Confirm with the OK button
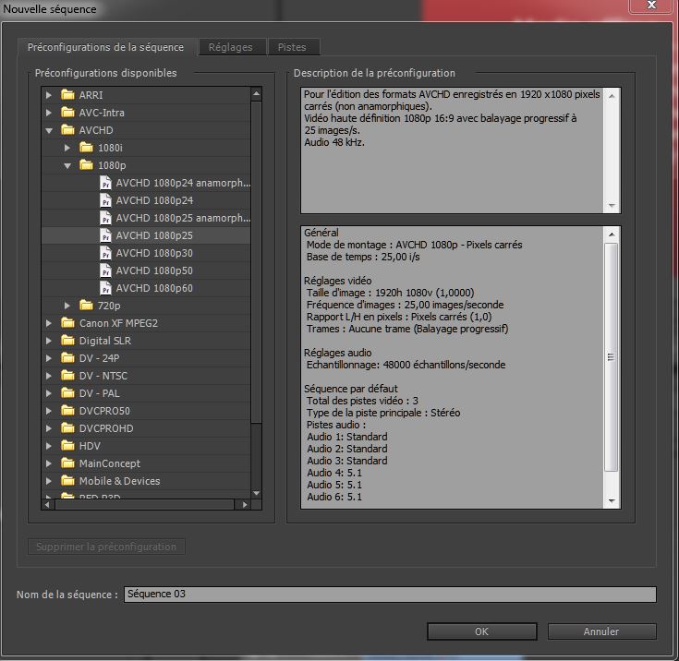Viewport: 679px width, 661px height. 482,631
